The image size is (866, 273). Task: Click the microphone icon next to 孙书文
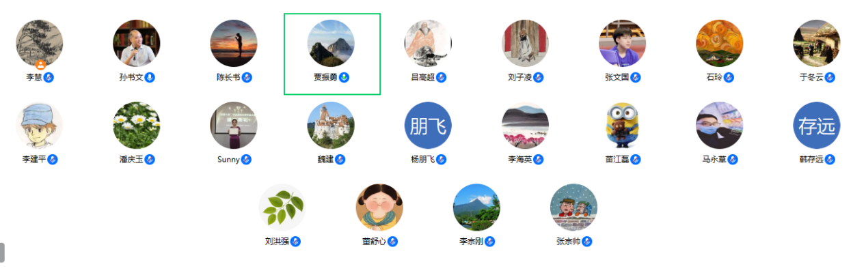click(150, 77)
